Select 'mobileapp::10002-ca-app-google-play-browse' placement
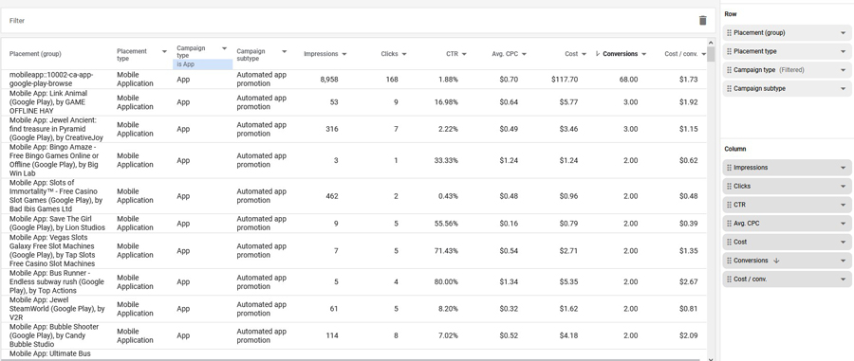Viewport: 854px width, 361px height. coord(52,80)
